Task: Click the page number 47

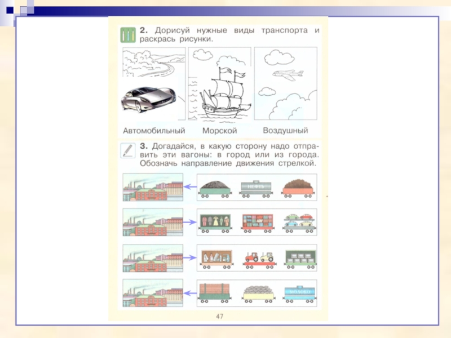Action: 219,317
